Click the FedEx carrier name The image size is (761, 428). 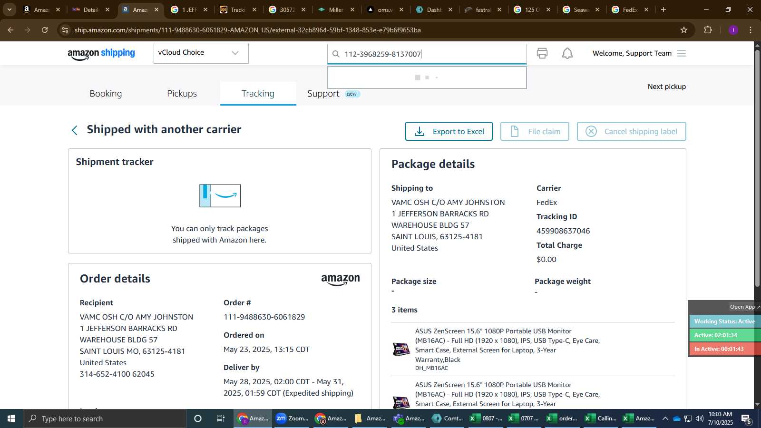click(x=546, y=203)
